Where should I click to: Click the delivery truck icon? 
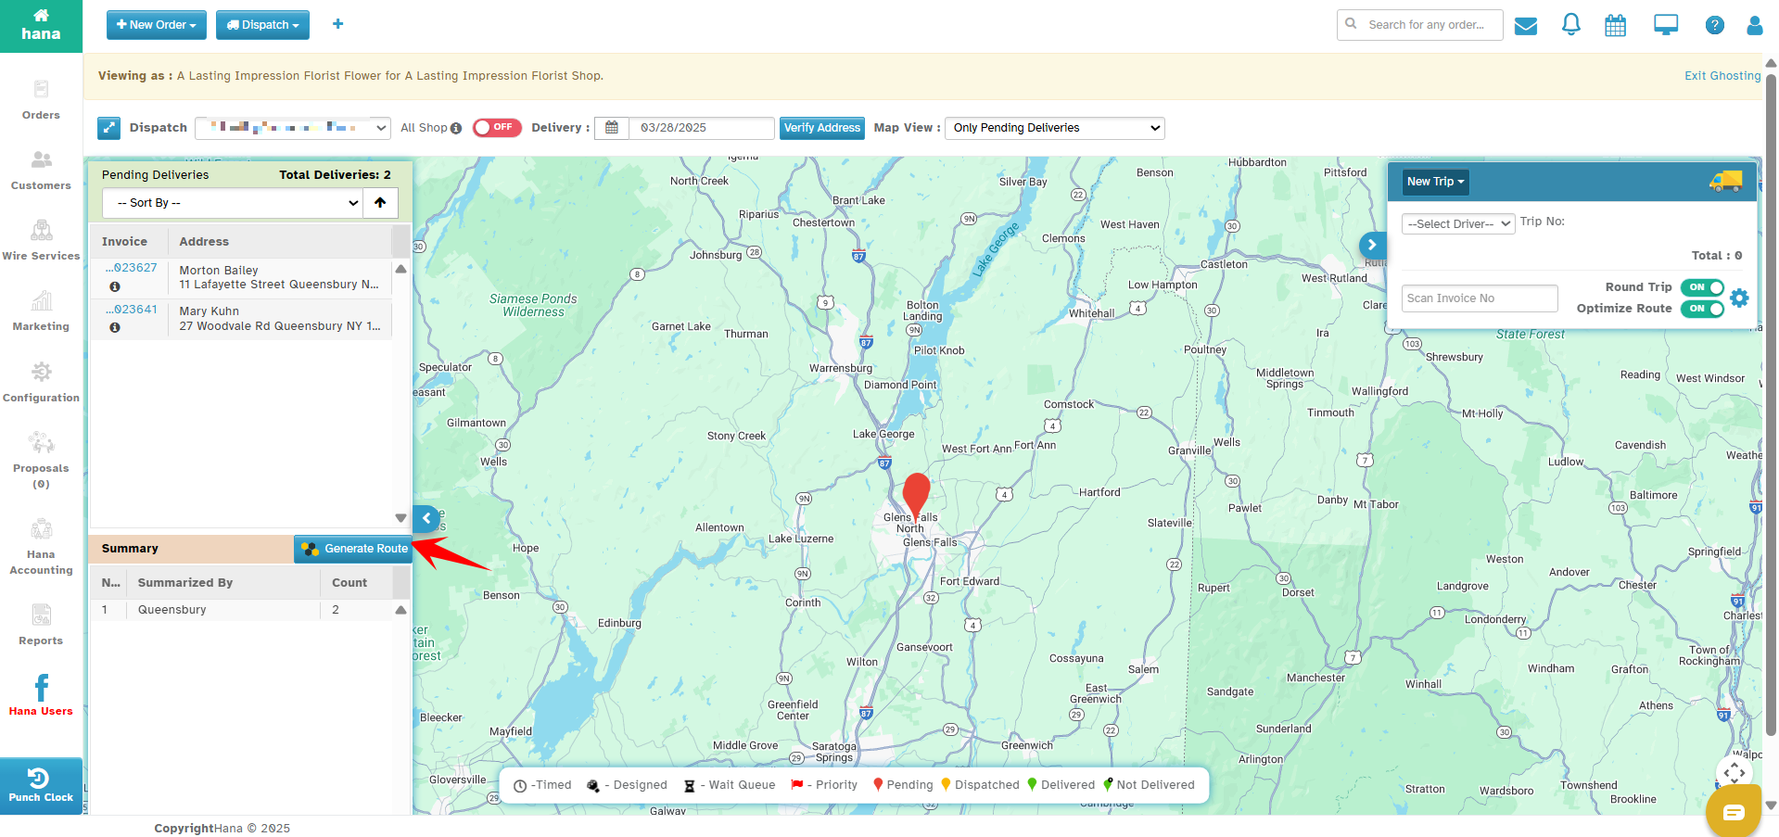point(1726,182)
